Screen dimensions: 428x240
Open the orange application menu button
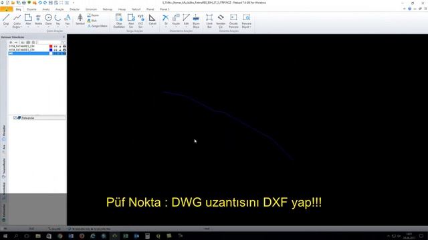[x=6, y=9]
